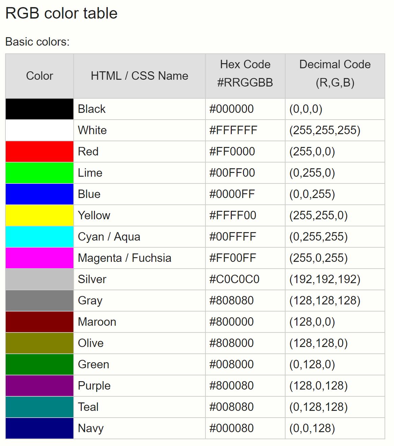Select the silver color swatch
Image resolution: width=394 pixels, height=446 pixels.
pos(40,279)
